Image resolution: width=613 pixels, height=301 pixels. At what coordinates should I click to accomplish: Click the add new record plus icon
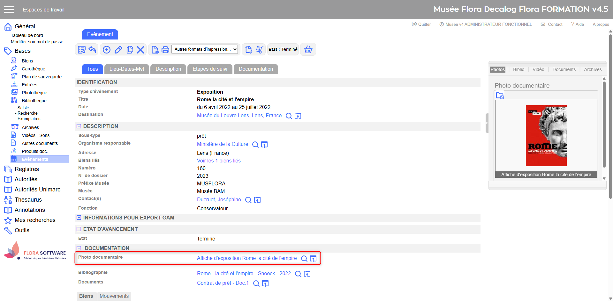pyautogui.click(x=107, y=50)
